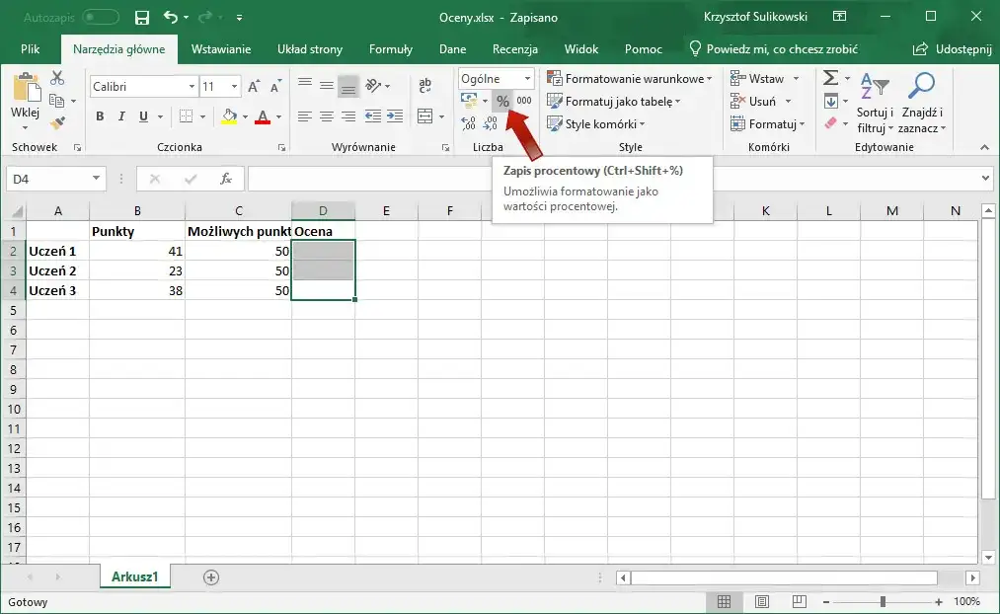Toggle the Autozapis switch
The width and height of the screenshot is (1000, 614).
click(x=100, y=18)
